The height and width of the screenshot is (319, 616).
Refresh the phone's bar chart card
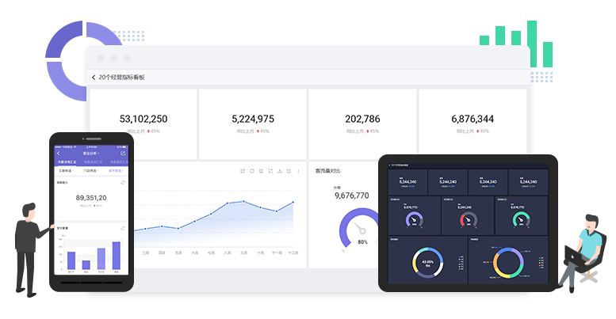(x=123, y=228)
